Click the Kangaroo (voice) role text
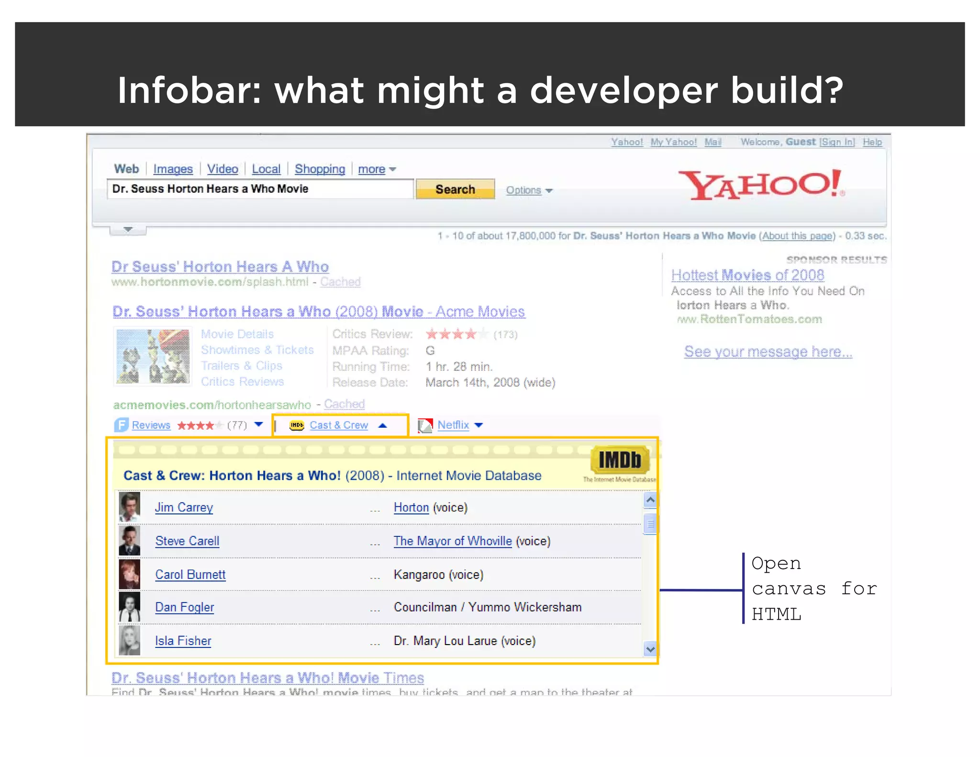 (x=438, y=574)
